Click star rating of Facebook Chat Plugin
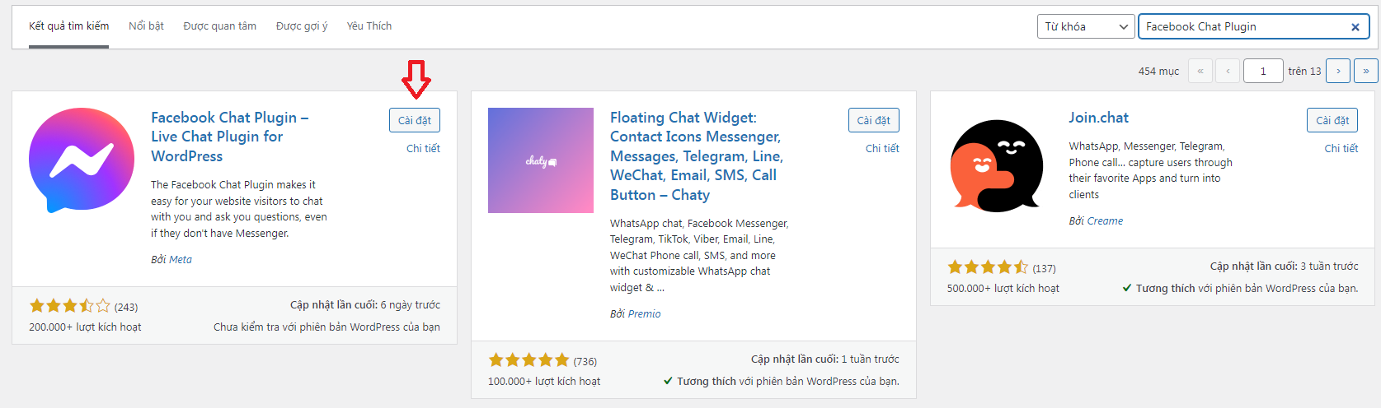This screenshot has width=1381, height=408. [x=70, y=306]
